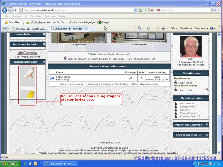This screenshot has height=167, width=223.
Task: Click the blank New Tab button
Action: coord(92,29)
